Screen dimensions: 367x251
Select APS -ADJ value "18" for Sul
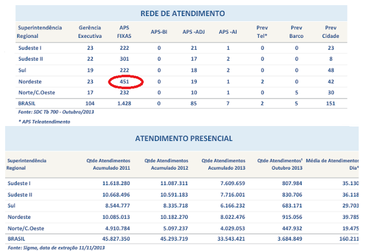(194, 70)
